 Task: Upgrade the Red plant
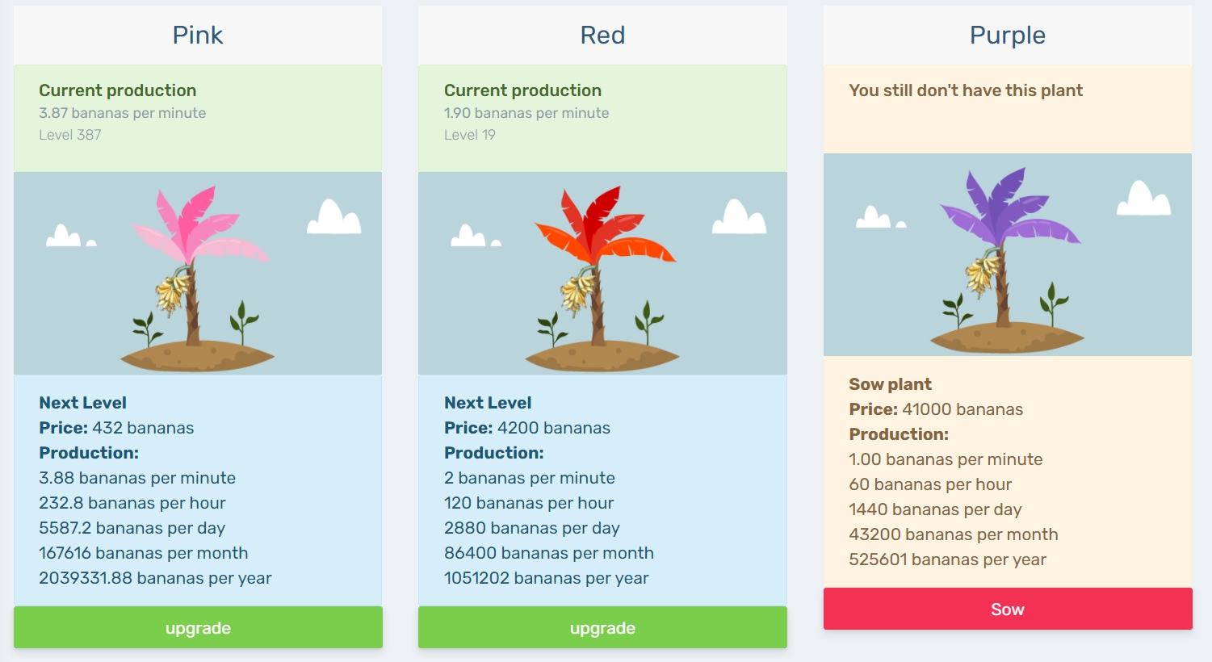tap(602, 627)
